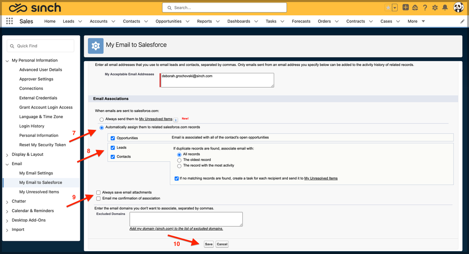The image size is (469, 254).
Task: Enable Always save email attachments
Action: (x=99, y=192)
